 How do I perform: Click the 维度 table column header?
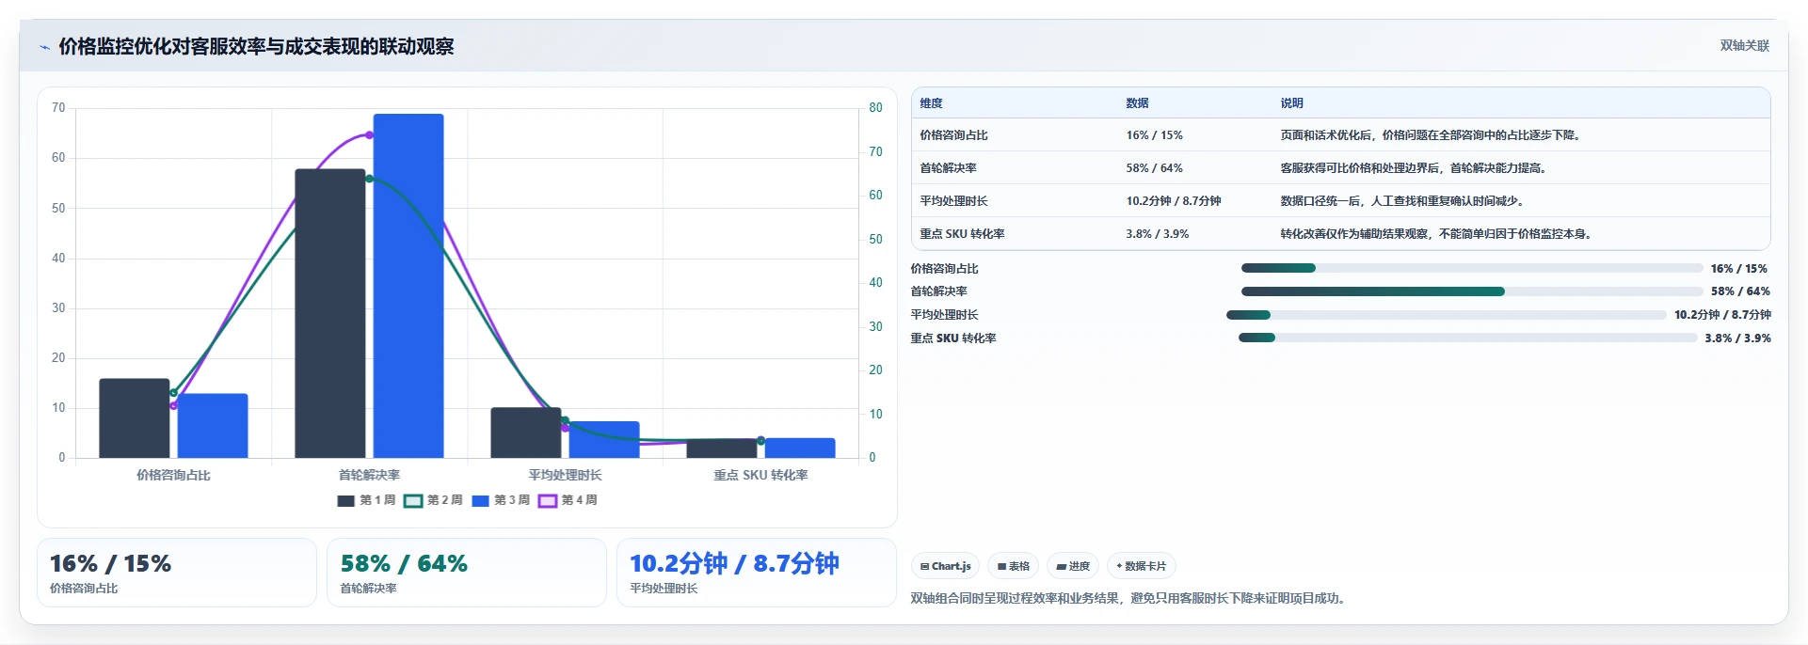tap(931, 103)
